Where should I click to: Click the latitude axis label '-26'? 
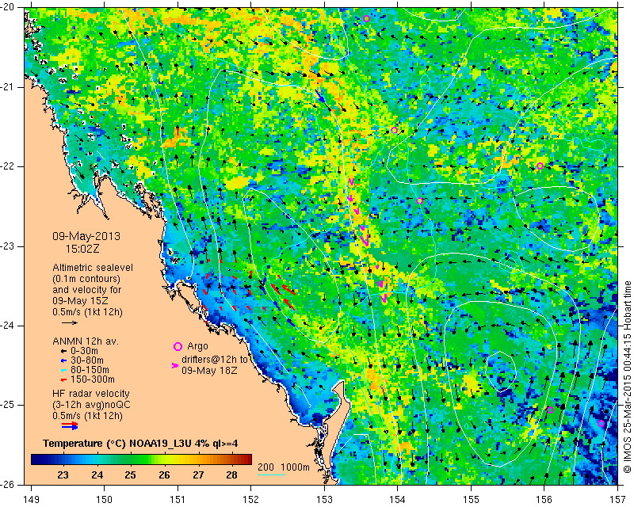[x=9, y=484]
